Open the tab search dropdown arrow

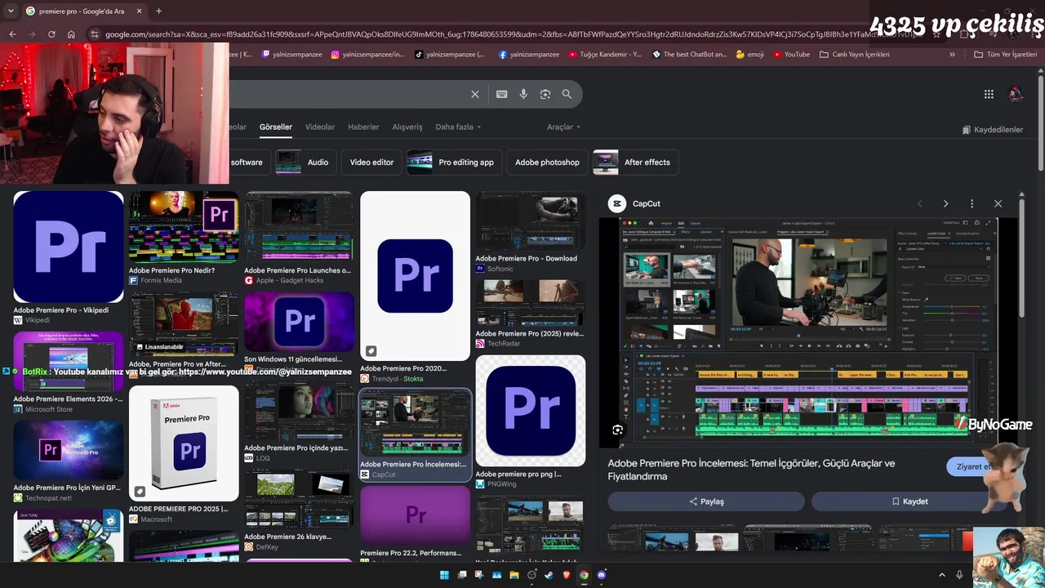click(x=11, y=11)
